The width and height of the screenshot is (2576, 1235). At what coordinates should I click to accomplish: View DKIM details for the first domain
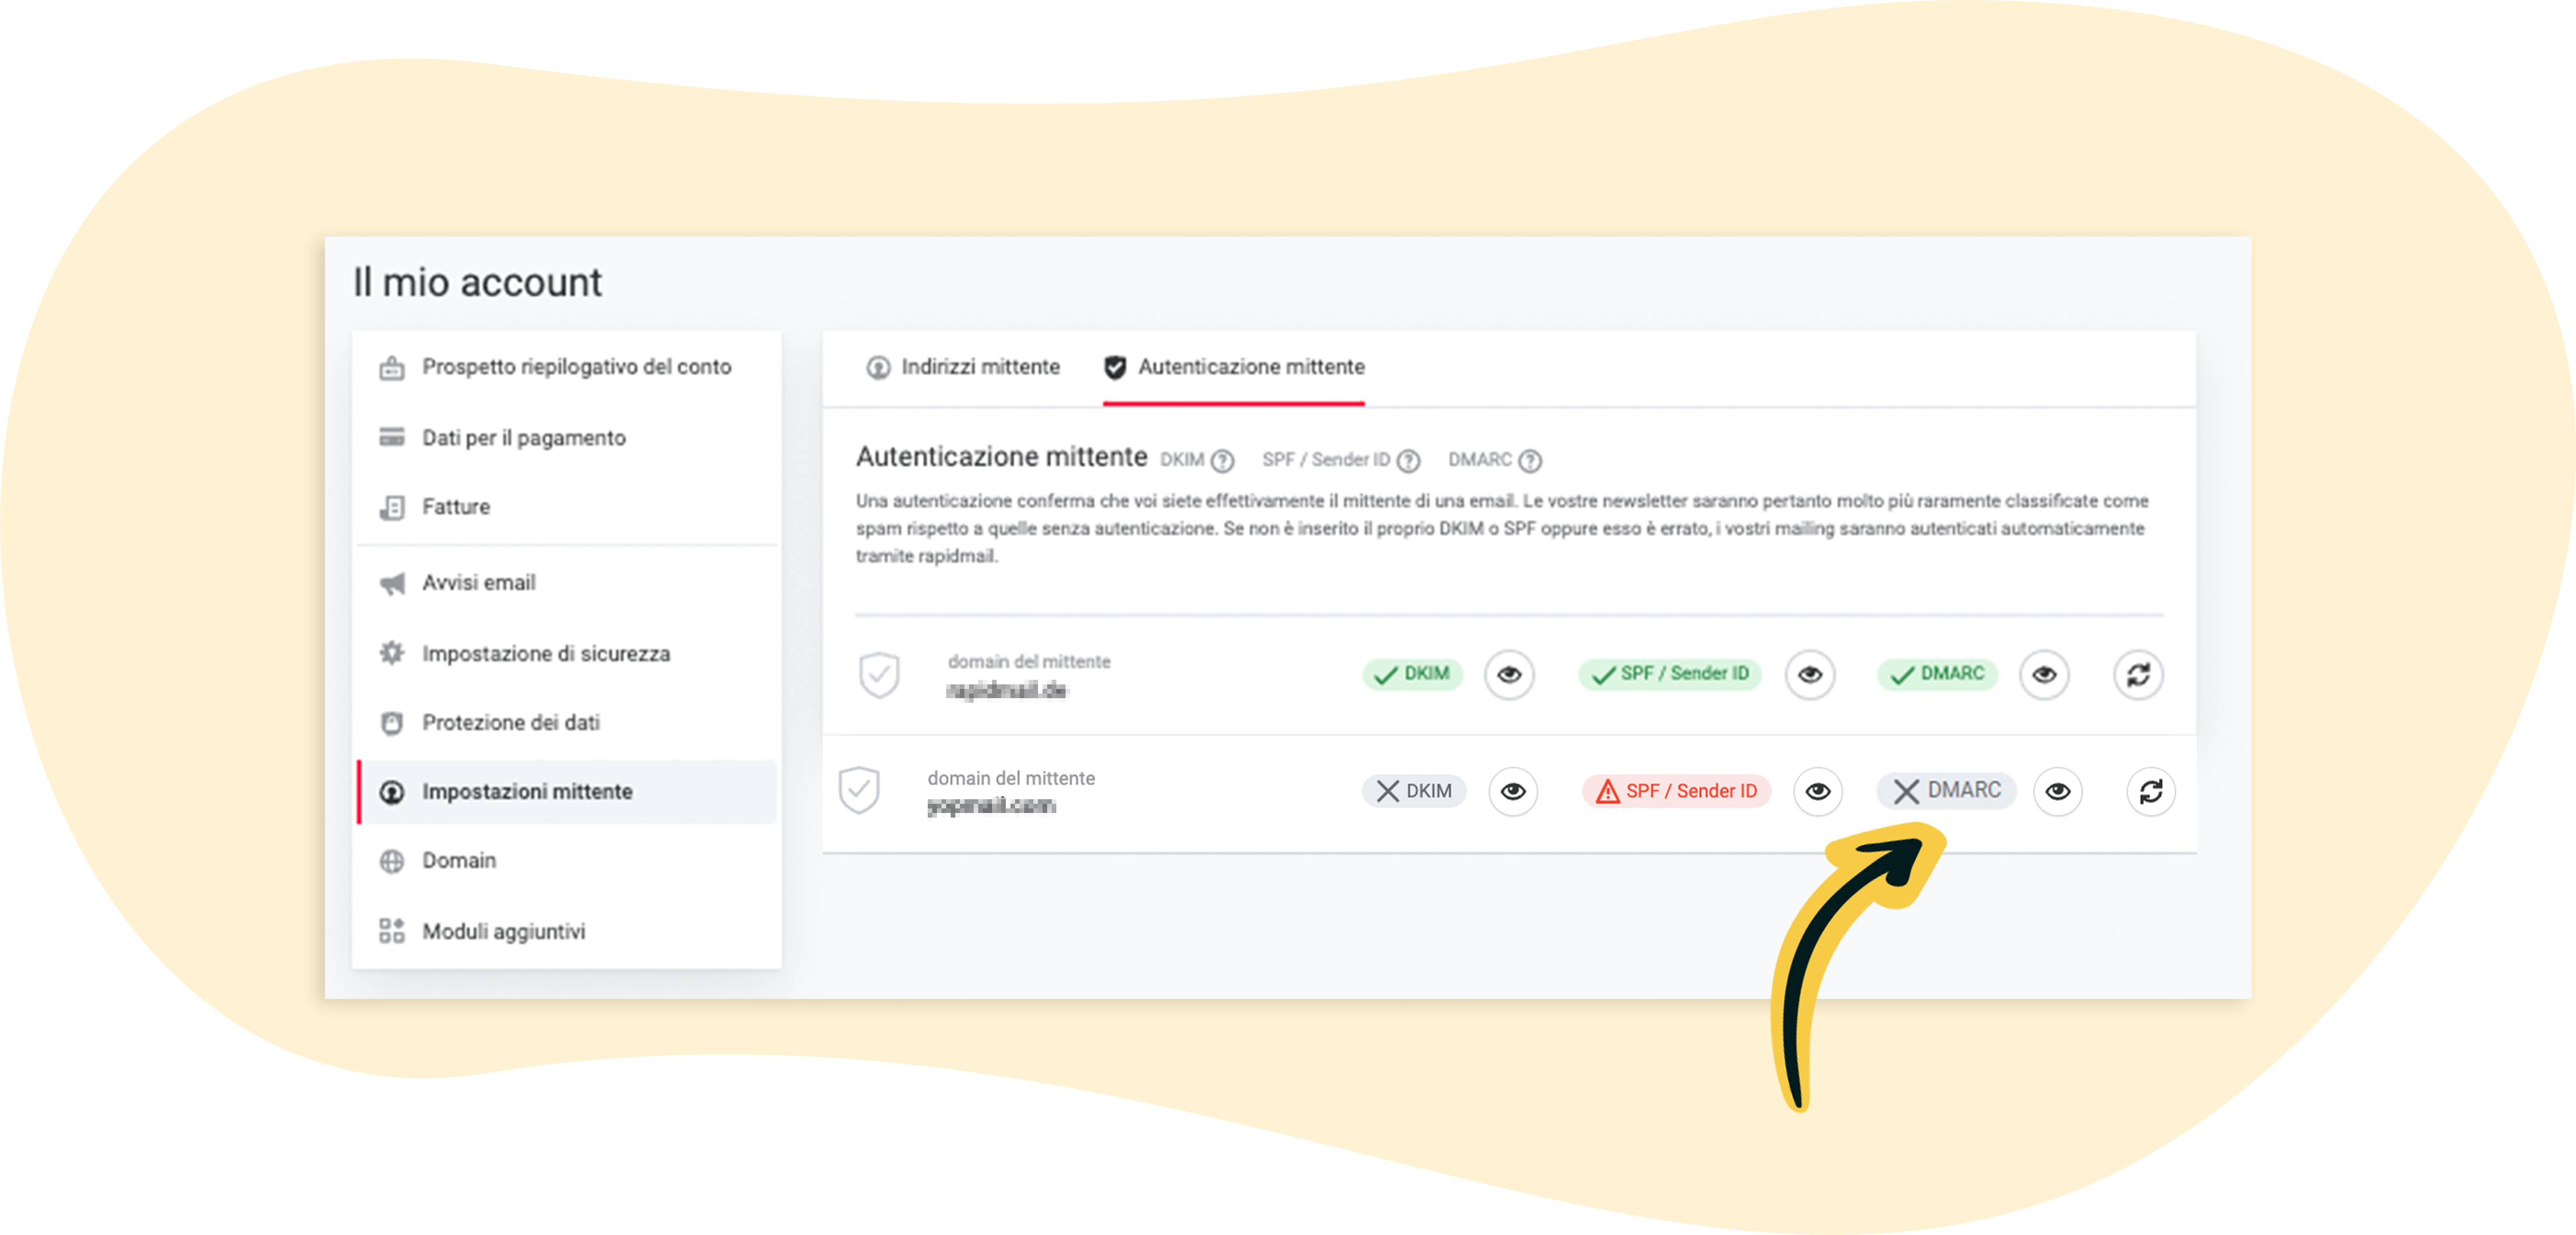click(x=1509, y=674)
